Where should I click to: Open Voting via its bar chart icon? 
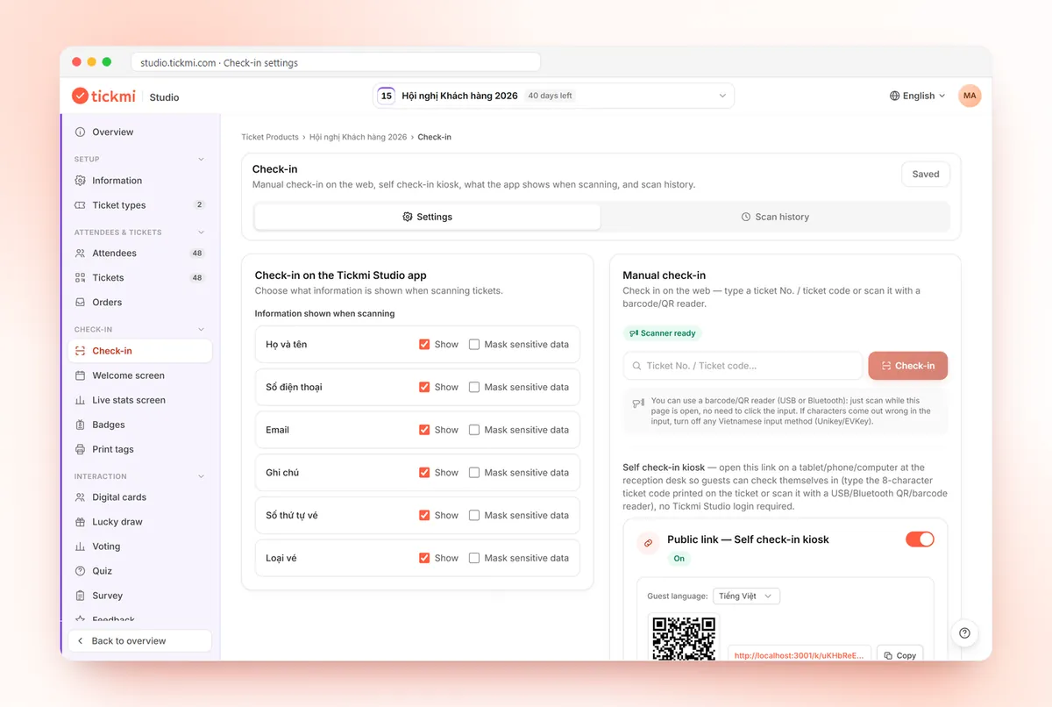pyautogui.click(x=81, y=546)
